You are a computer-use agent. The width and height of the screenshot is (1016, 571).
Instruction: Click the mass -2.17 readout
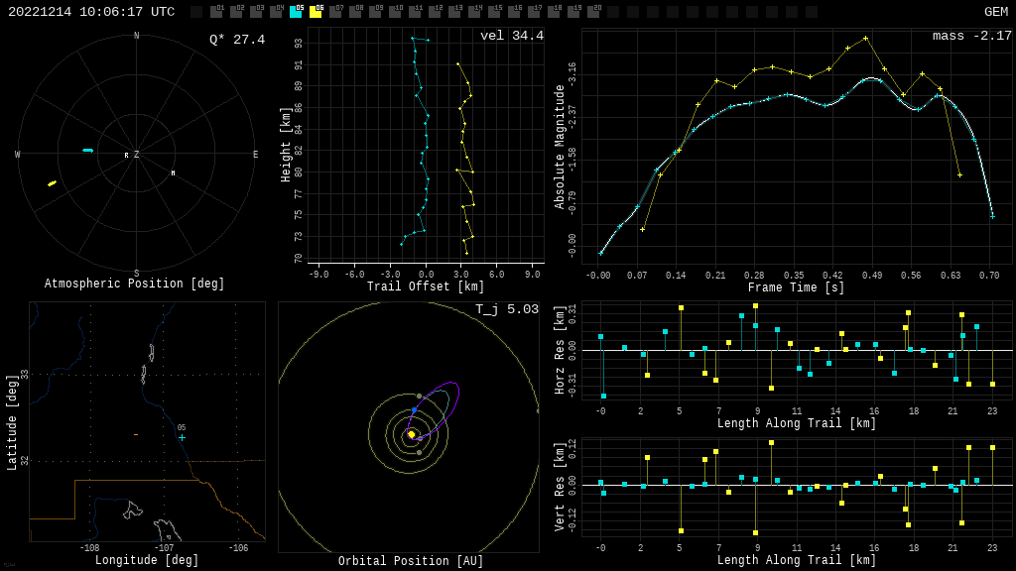pyautogui.click(x=971, y=36)
